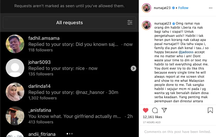Click nursajat23 profile picture in post header
This screenshot has height=137, width=216.
[x=146, y=8]
